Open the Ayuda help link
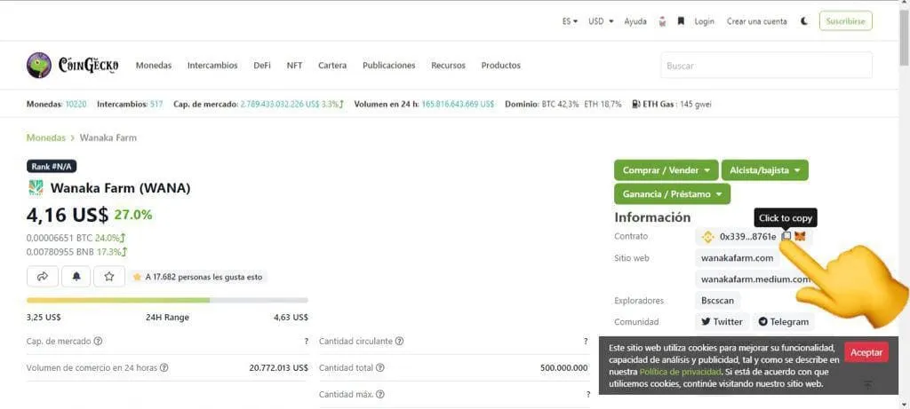This screenshot has height=409, width=910. tap(635, 21)
